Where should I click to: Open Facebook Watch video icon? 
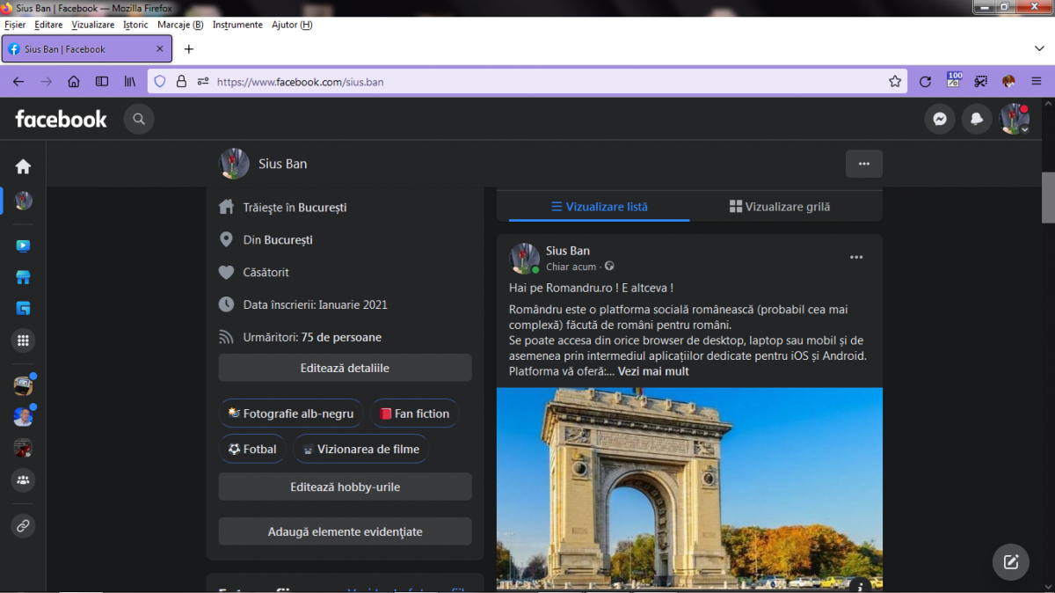tap(23, 246)
